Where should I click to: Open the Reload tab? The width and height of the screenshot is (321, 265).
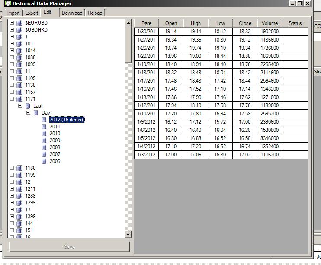pyautogui.click(x=95, y=13)
